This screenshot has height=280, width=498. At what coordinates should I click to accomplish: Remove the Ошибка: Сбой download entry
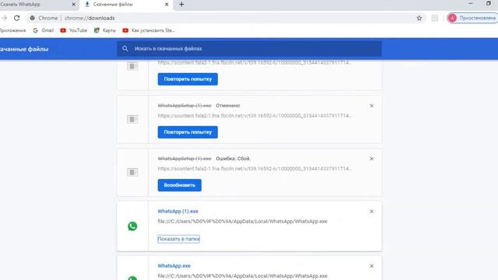372,159
